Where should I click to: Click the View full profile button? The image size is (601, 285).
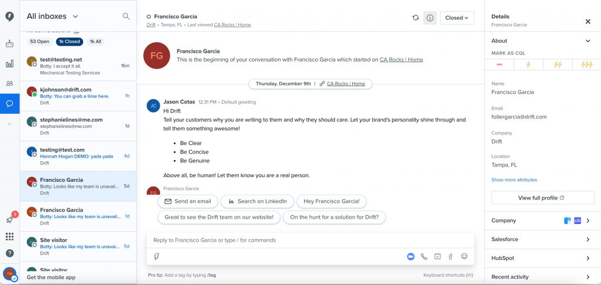(542, 198)
